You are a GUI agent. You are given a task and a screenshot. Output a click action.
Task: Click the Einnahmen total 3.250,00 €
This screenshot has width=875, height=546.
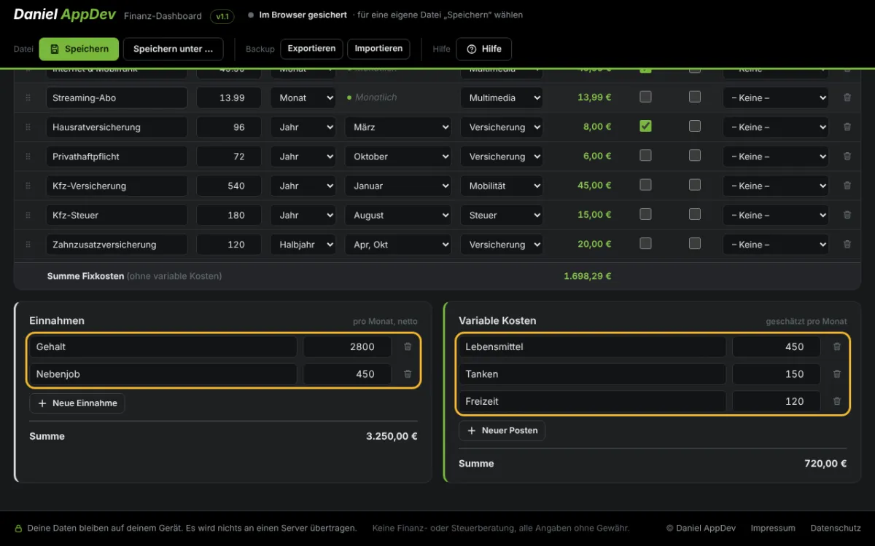coord(392,436)
